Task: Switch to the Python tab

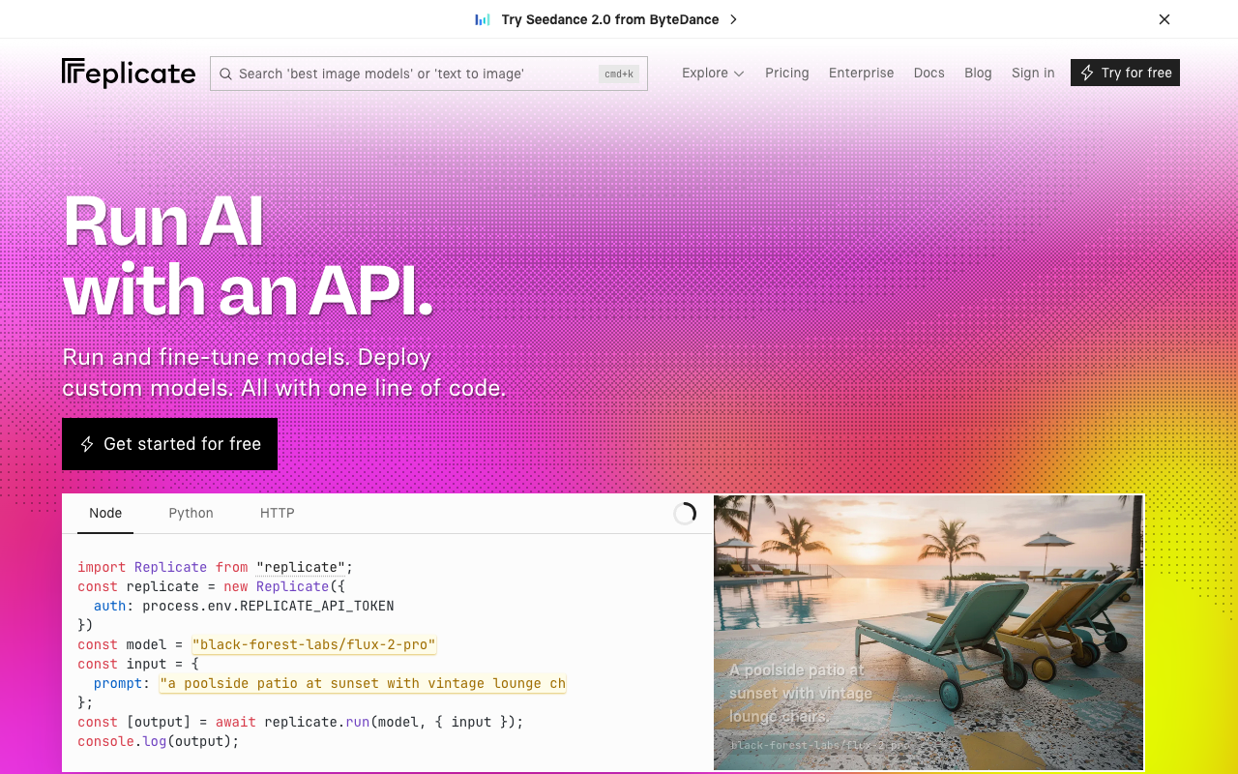Action: pyautogui.click(x=191, y=513)
